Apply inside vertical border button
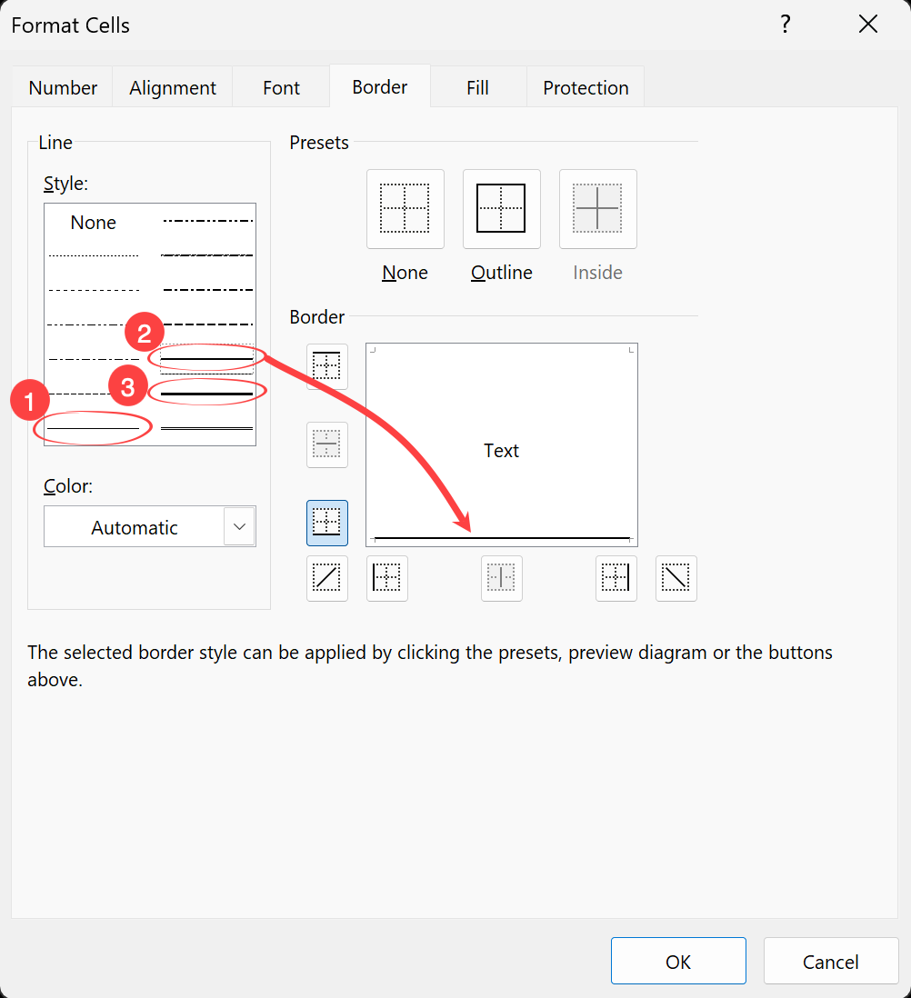This screenshot has width=911, height=998. click(x=502, y=578)
